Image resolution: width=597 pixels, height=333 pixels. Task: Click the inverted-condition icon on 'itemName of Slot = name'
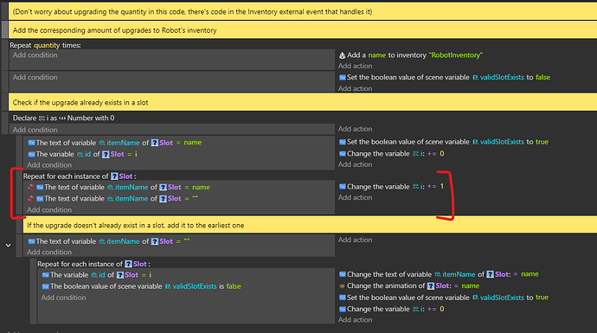pos(31,187)
